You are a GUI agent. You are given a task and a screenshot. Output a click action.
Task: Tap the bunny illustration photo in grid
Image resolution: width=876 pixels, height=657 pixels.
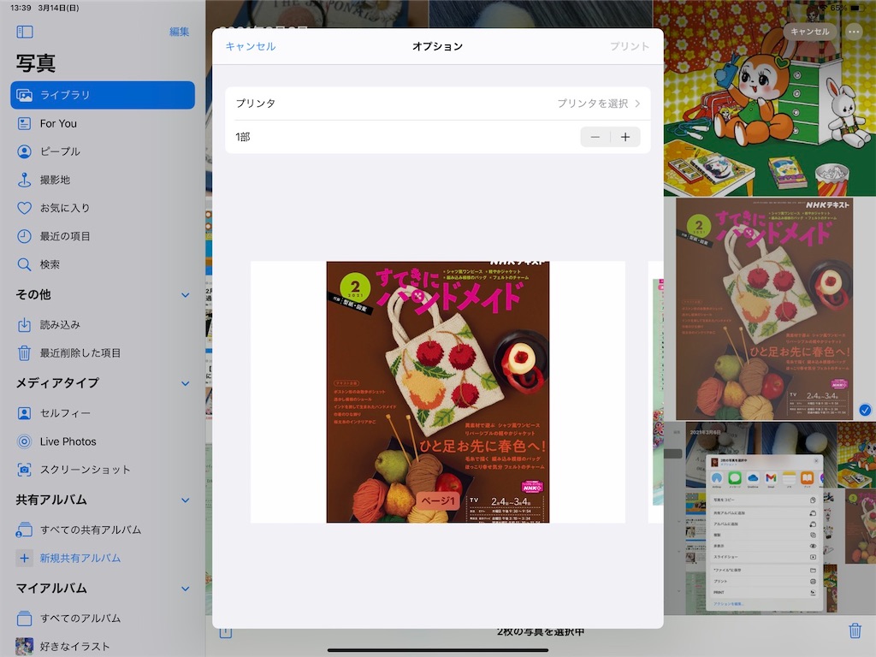(x=770, y=98)
